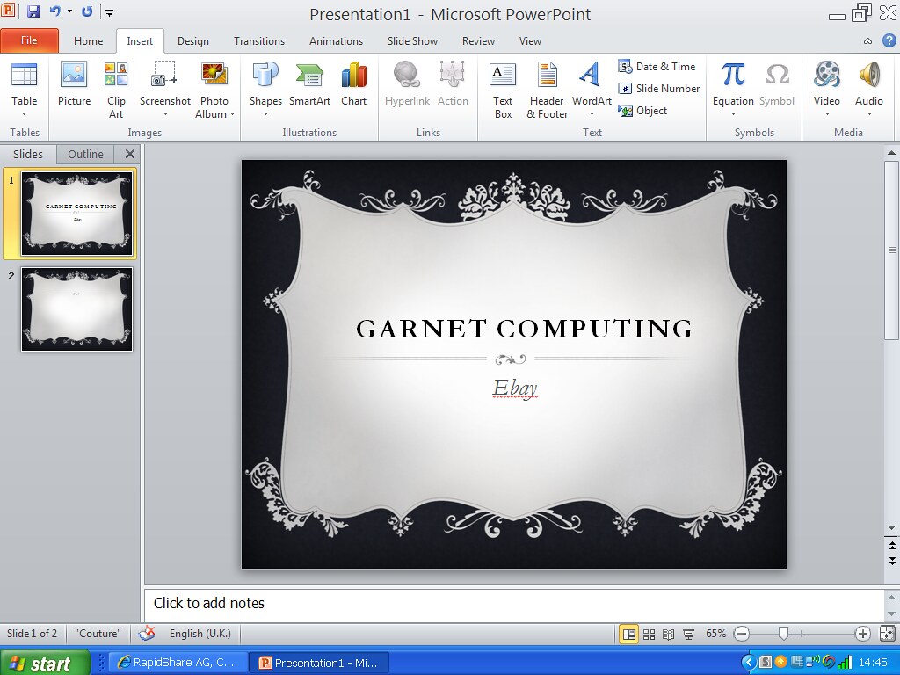This screenshot has width=900, height=675.
Task: Insert a SmartArt graphic
Action: (x=309, y=83)
